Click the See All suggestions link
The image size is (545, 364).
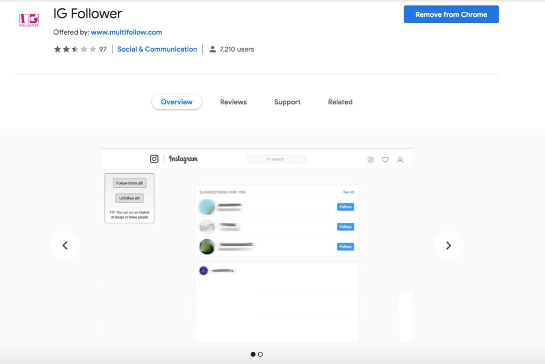(349, 192)
